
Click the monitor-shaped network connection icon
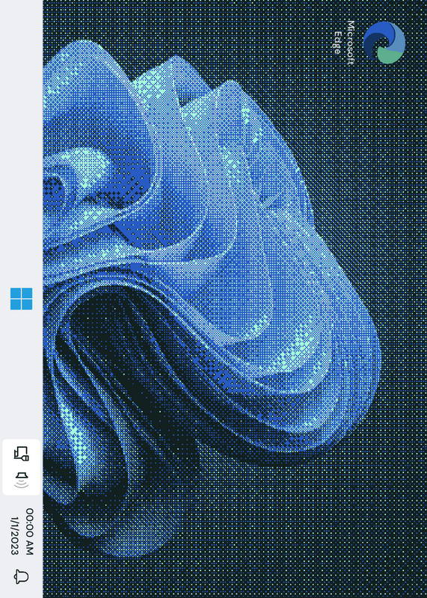[22, 454]
